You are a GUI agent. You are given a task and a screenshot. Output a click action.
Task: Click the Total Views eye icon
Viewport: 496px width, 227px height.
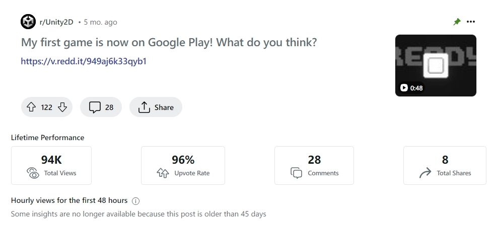(x=33, y=173)
